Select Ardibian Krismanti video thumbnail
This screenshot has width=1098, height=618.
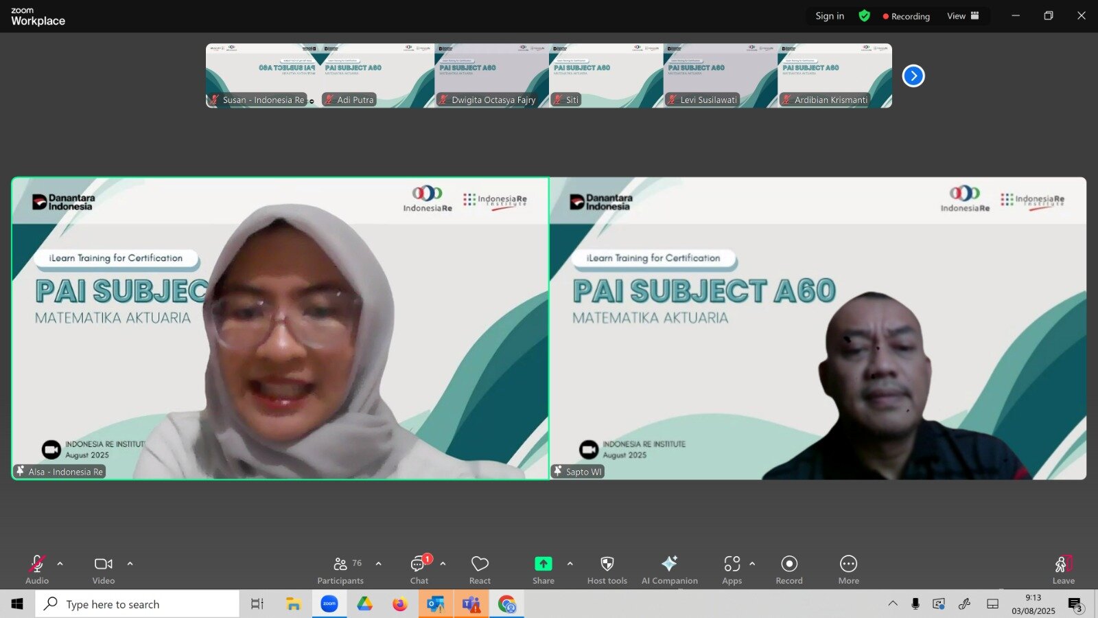(x=835, y=76)
